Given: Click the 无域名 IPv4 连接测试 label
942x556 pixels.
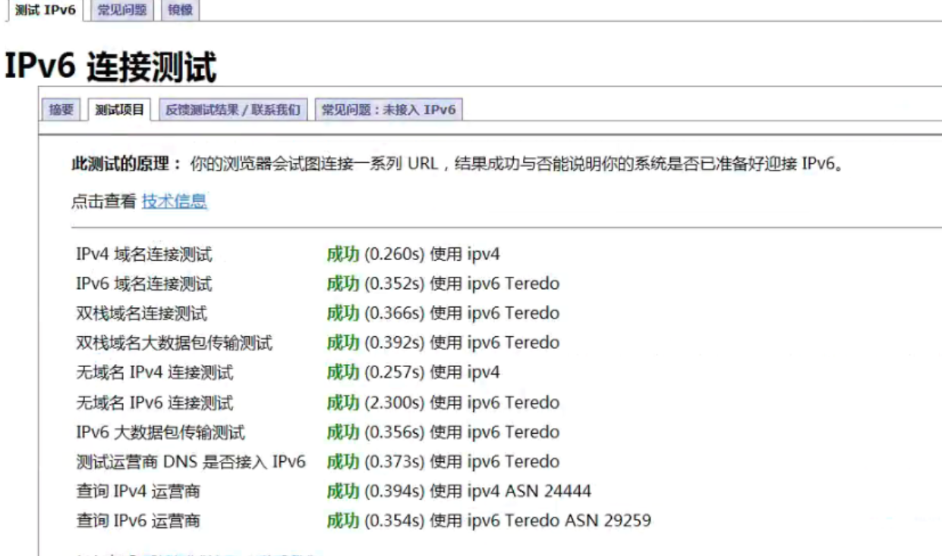Looking at the screenshot, I should pos(155,372).
